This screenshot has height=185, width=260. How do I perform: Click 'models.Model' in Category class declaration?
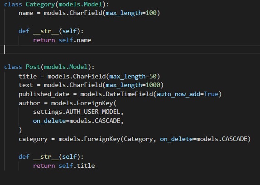click(80, 5)
